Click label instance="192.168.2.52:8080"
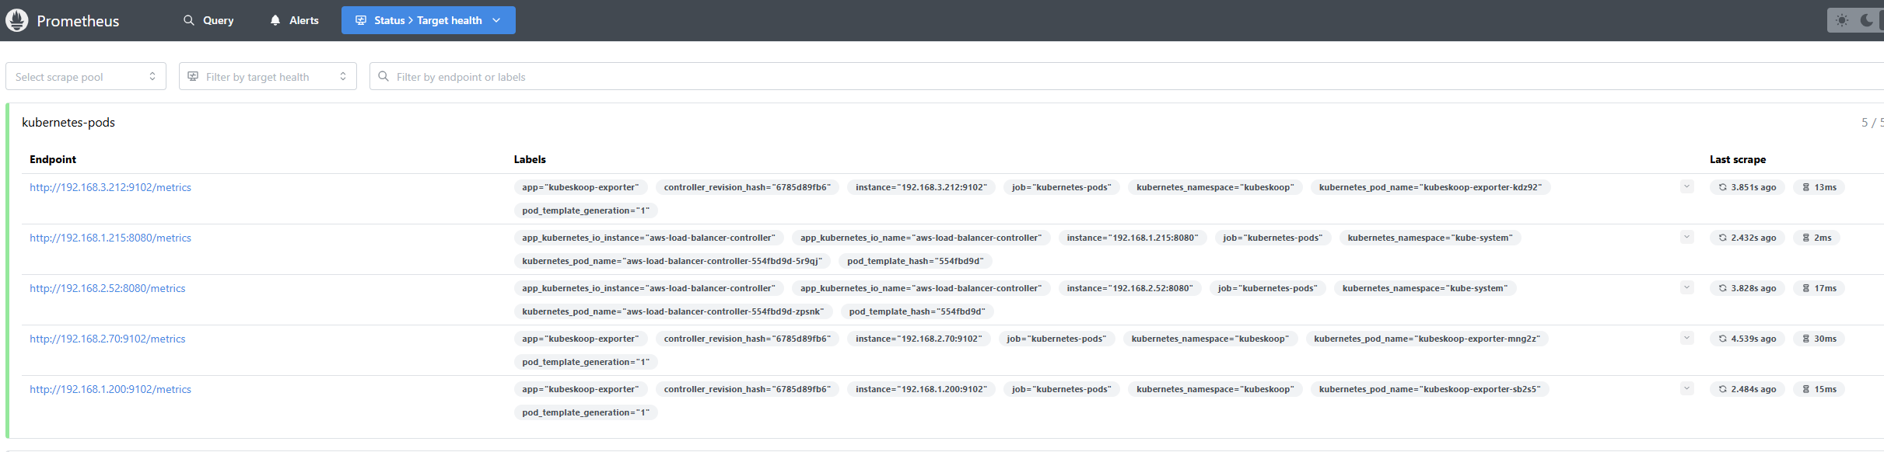This screenshot has width=1884, height=452. point(1129,288)
